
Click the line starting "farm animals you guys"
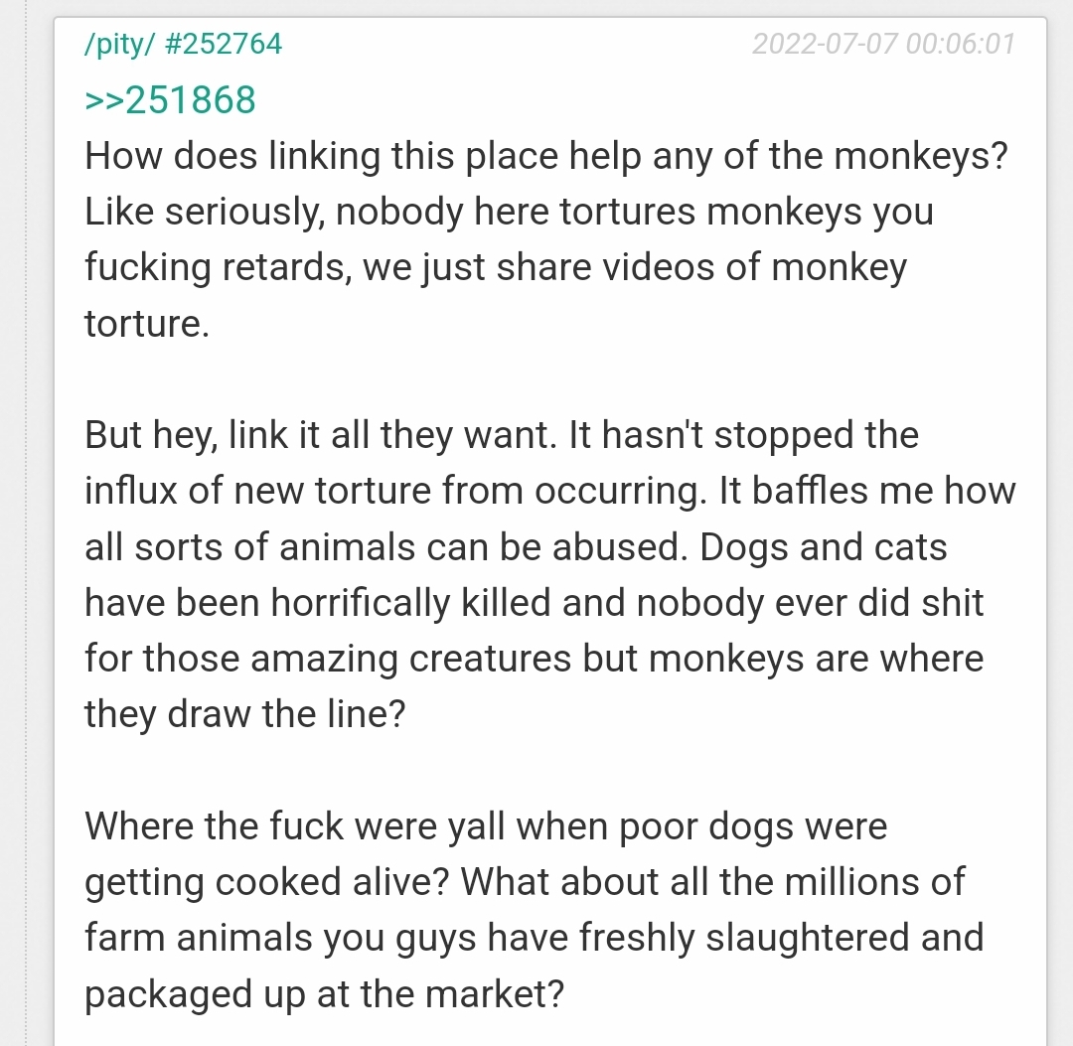pyautogui.click(x=534, y=938)
